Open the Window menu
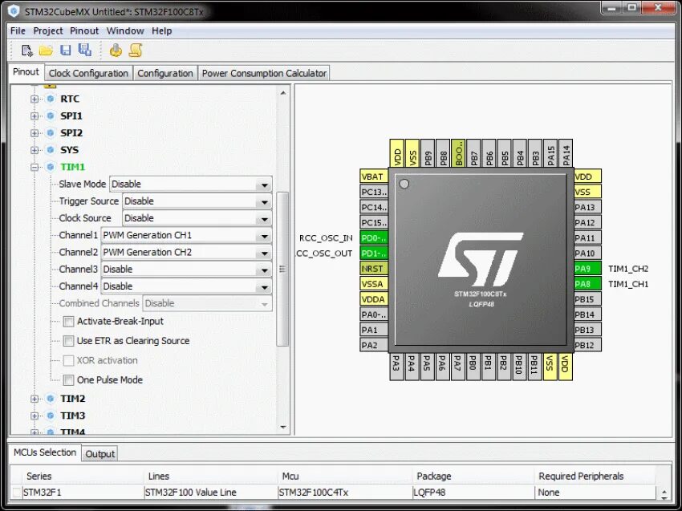Viewport: 682px width, 511px height. point(125,30)
